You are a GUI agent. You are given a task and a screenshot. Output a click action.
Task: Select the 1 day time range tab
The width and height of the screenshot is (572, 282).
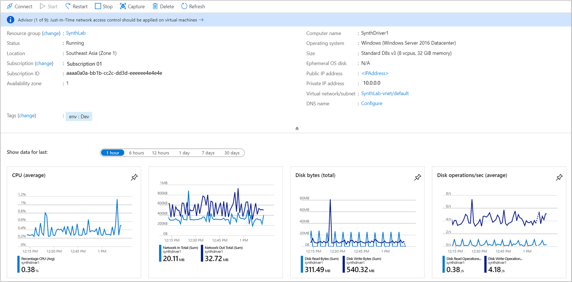pos(184,153)
